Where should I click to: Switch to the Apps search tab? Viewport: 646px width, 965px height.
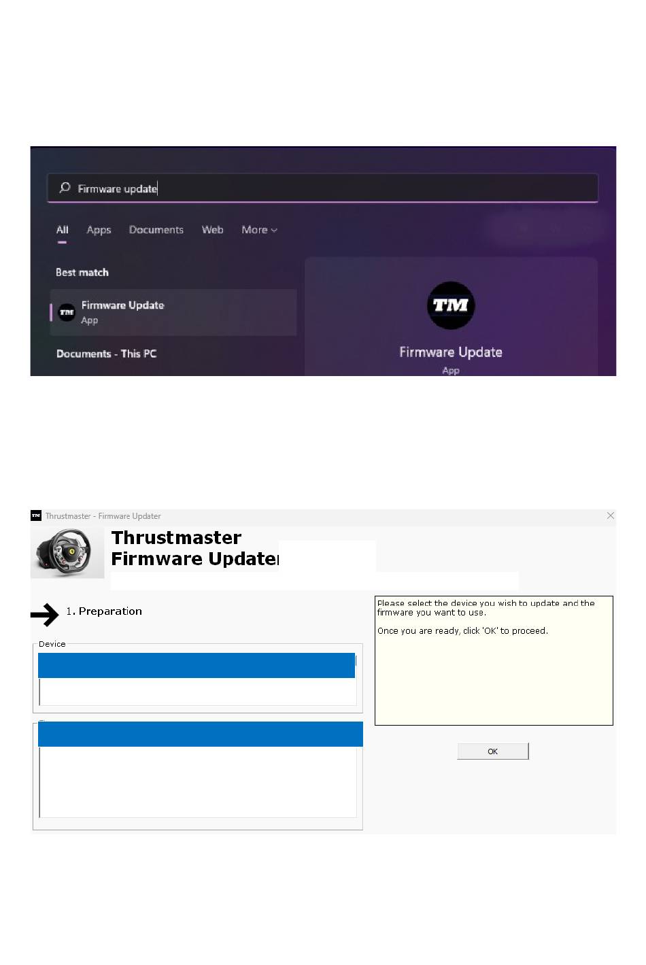(99, 230)
